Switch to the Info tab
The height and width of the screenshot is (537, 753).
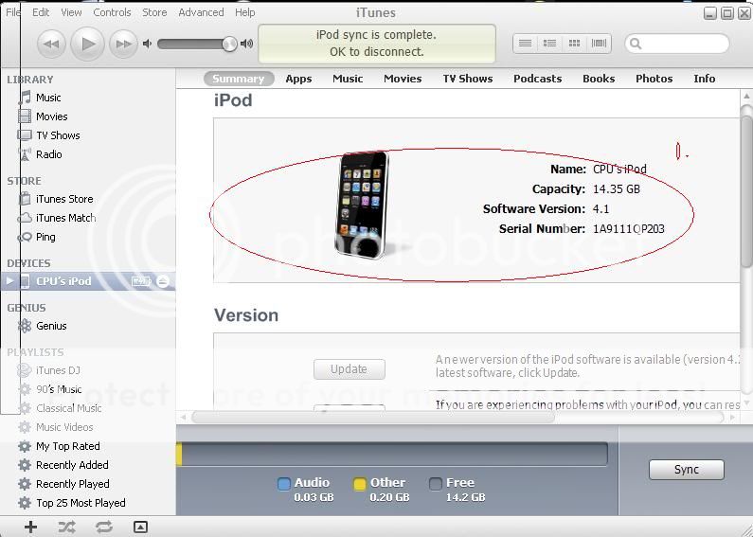pos(705,79)
